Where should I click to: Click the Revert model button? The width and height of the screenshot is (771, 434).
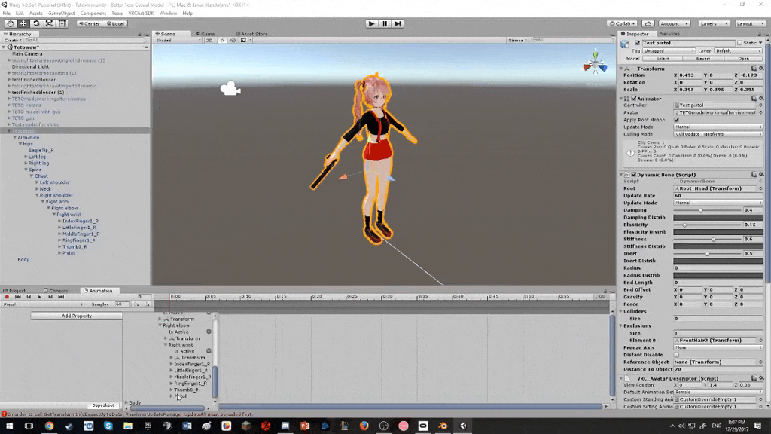tap(702, 58)
